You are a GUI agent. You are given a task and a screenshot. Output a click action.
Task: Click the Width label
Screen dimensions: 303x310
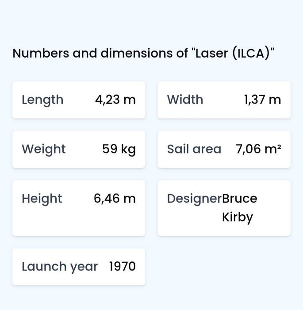click(185, 100)
